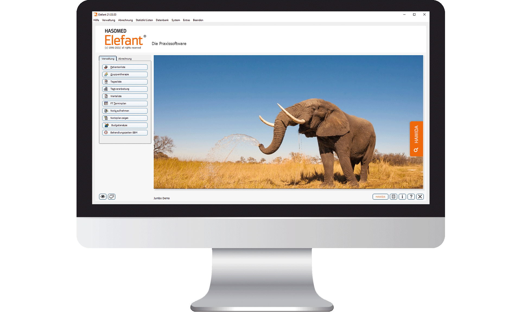Click Notizplan zeigen label
This screenshot has height=325, width=521.
click(119, 118)
